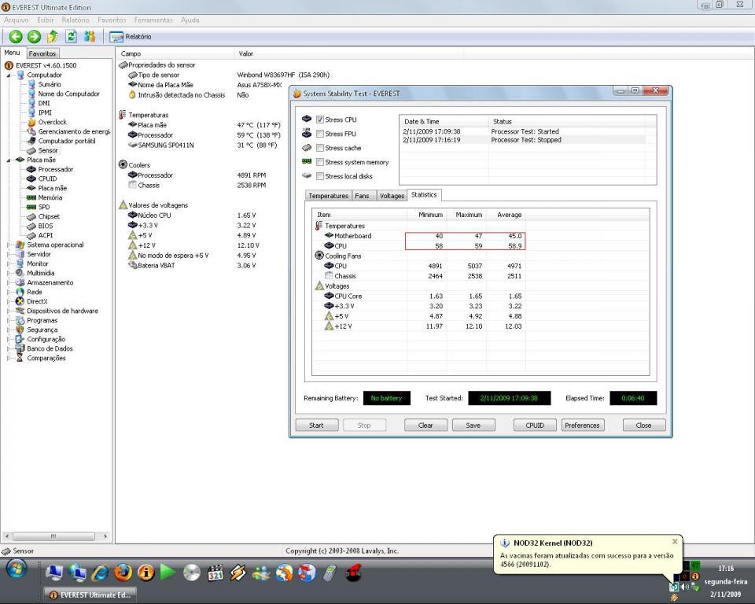Expand the Dispositivos de hardware node
The width and height of the screenshot is (755, 604).
pos(8,311)
